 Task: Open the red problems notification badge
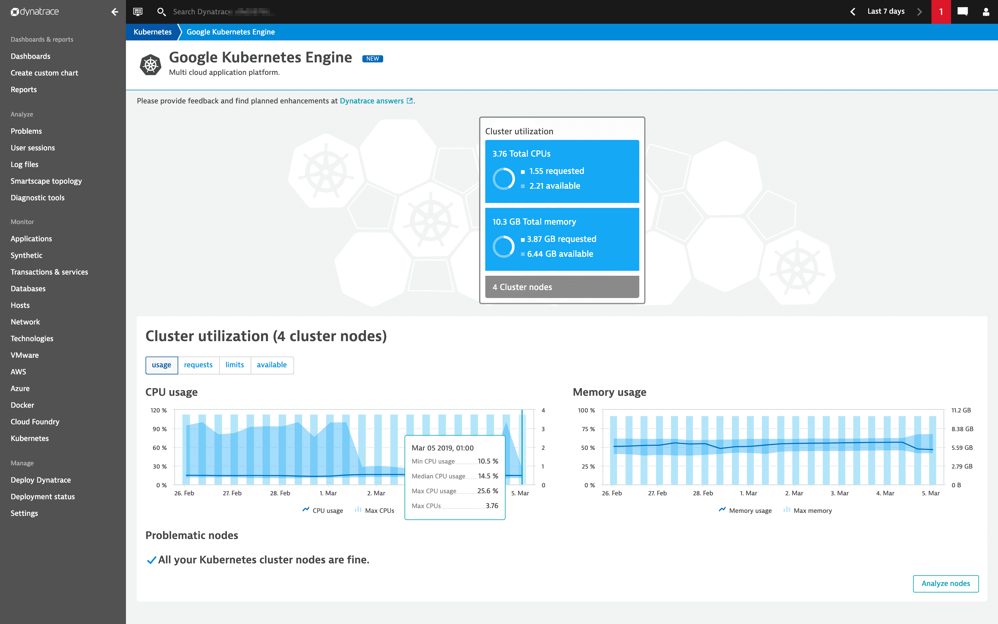click(941, 12)
